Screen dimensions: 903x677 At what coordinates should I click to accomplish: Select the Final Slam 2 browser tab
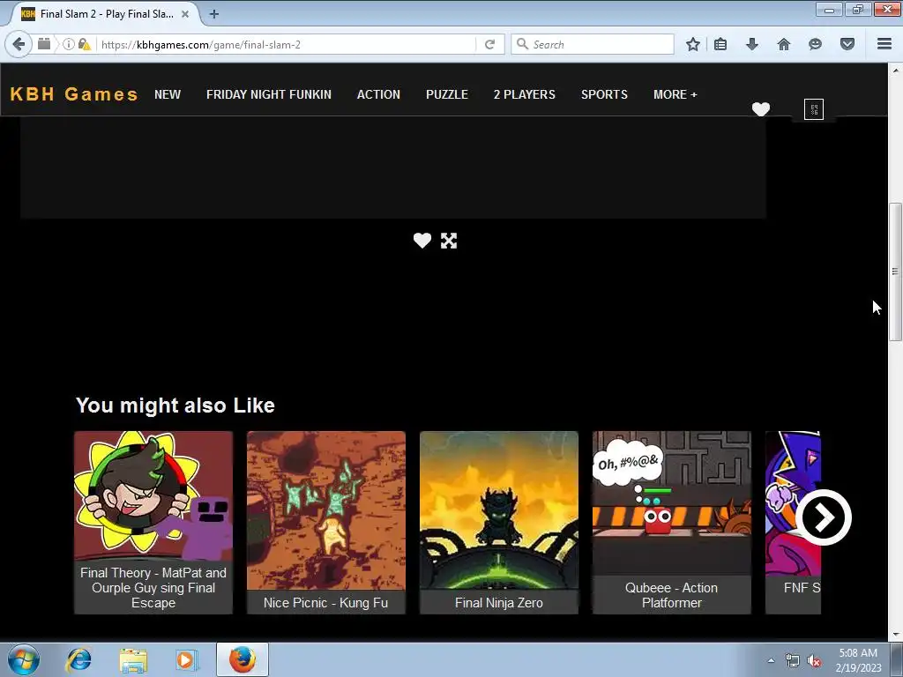(x=104, y=14)
